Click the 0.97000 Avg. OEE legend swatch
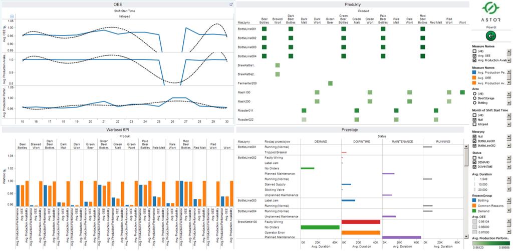 (474, 232)
